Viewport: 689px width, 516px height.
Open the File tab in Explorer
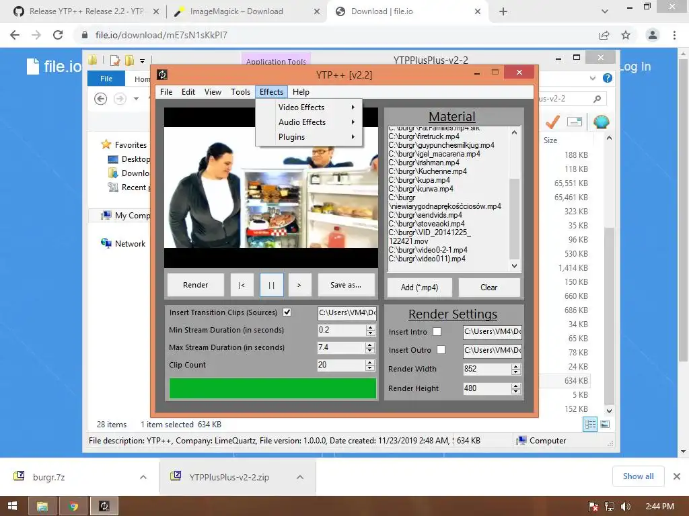pos(106,79)
